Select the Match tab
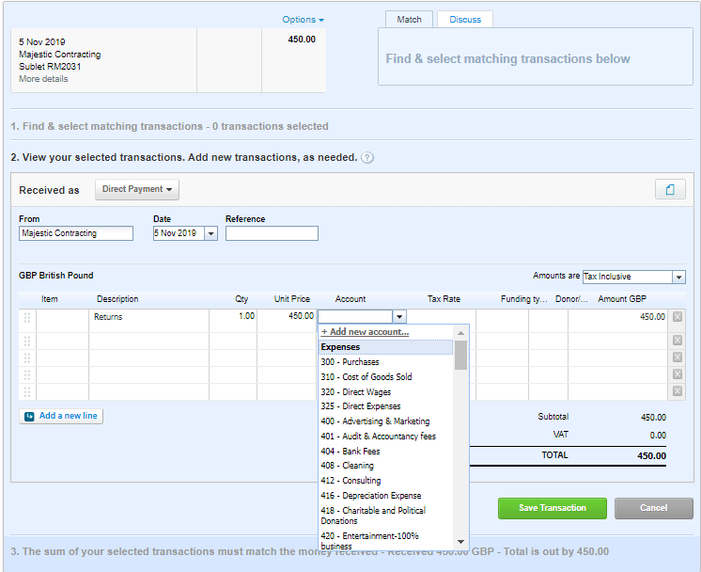Screen dimensions: 701x572 point(409,20)
